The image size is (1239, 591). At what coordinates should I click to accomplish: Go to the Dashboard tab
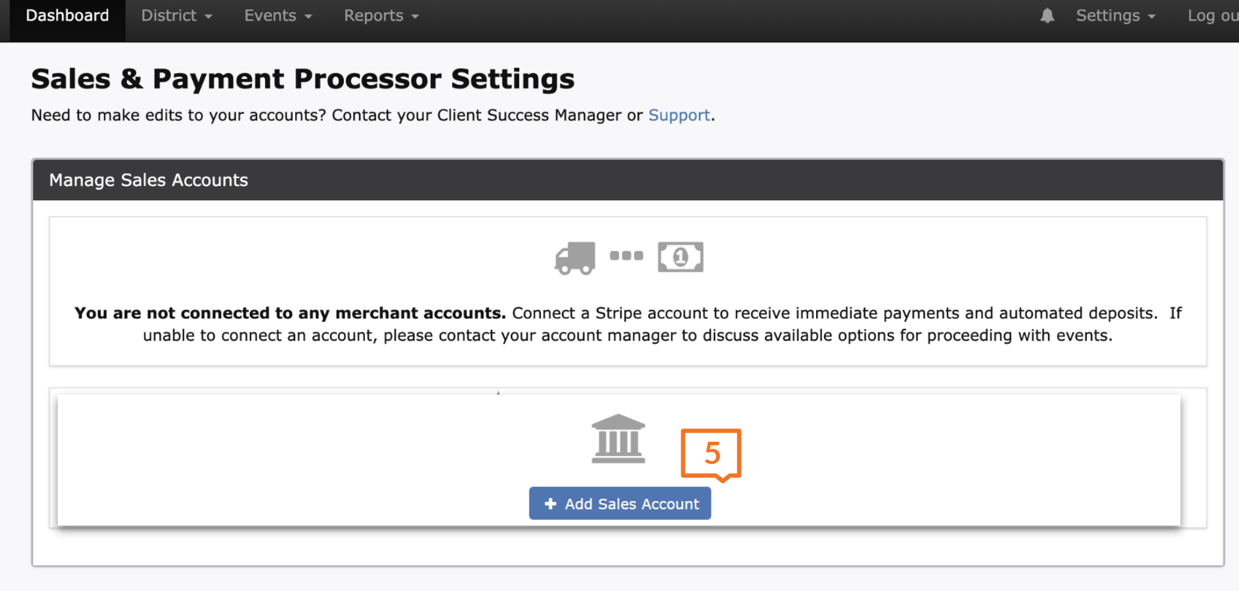[x=67, y=16]
